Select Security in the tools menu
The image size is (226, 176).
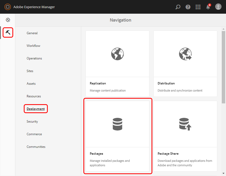32,122
